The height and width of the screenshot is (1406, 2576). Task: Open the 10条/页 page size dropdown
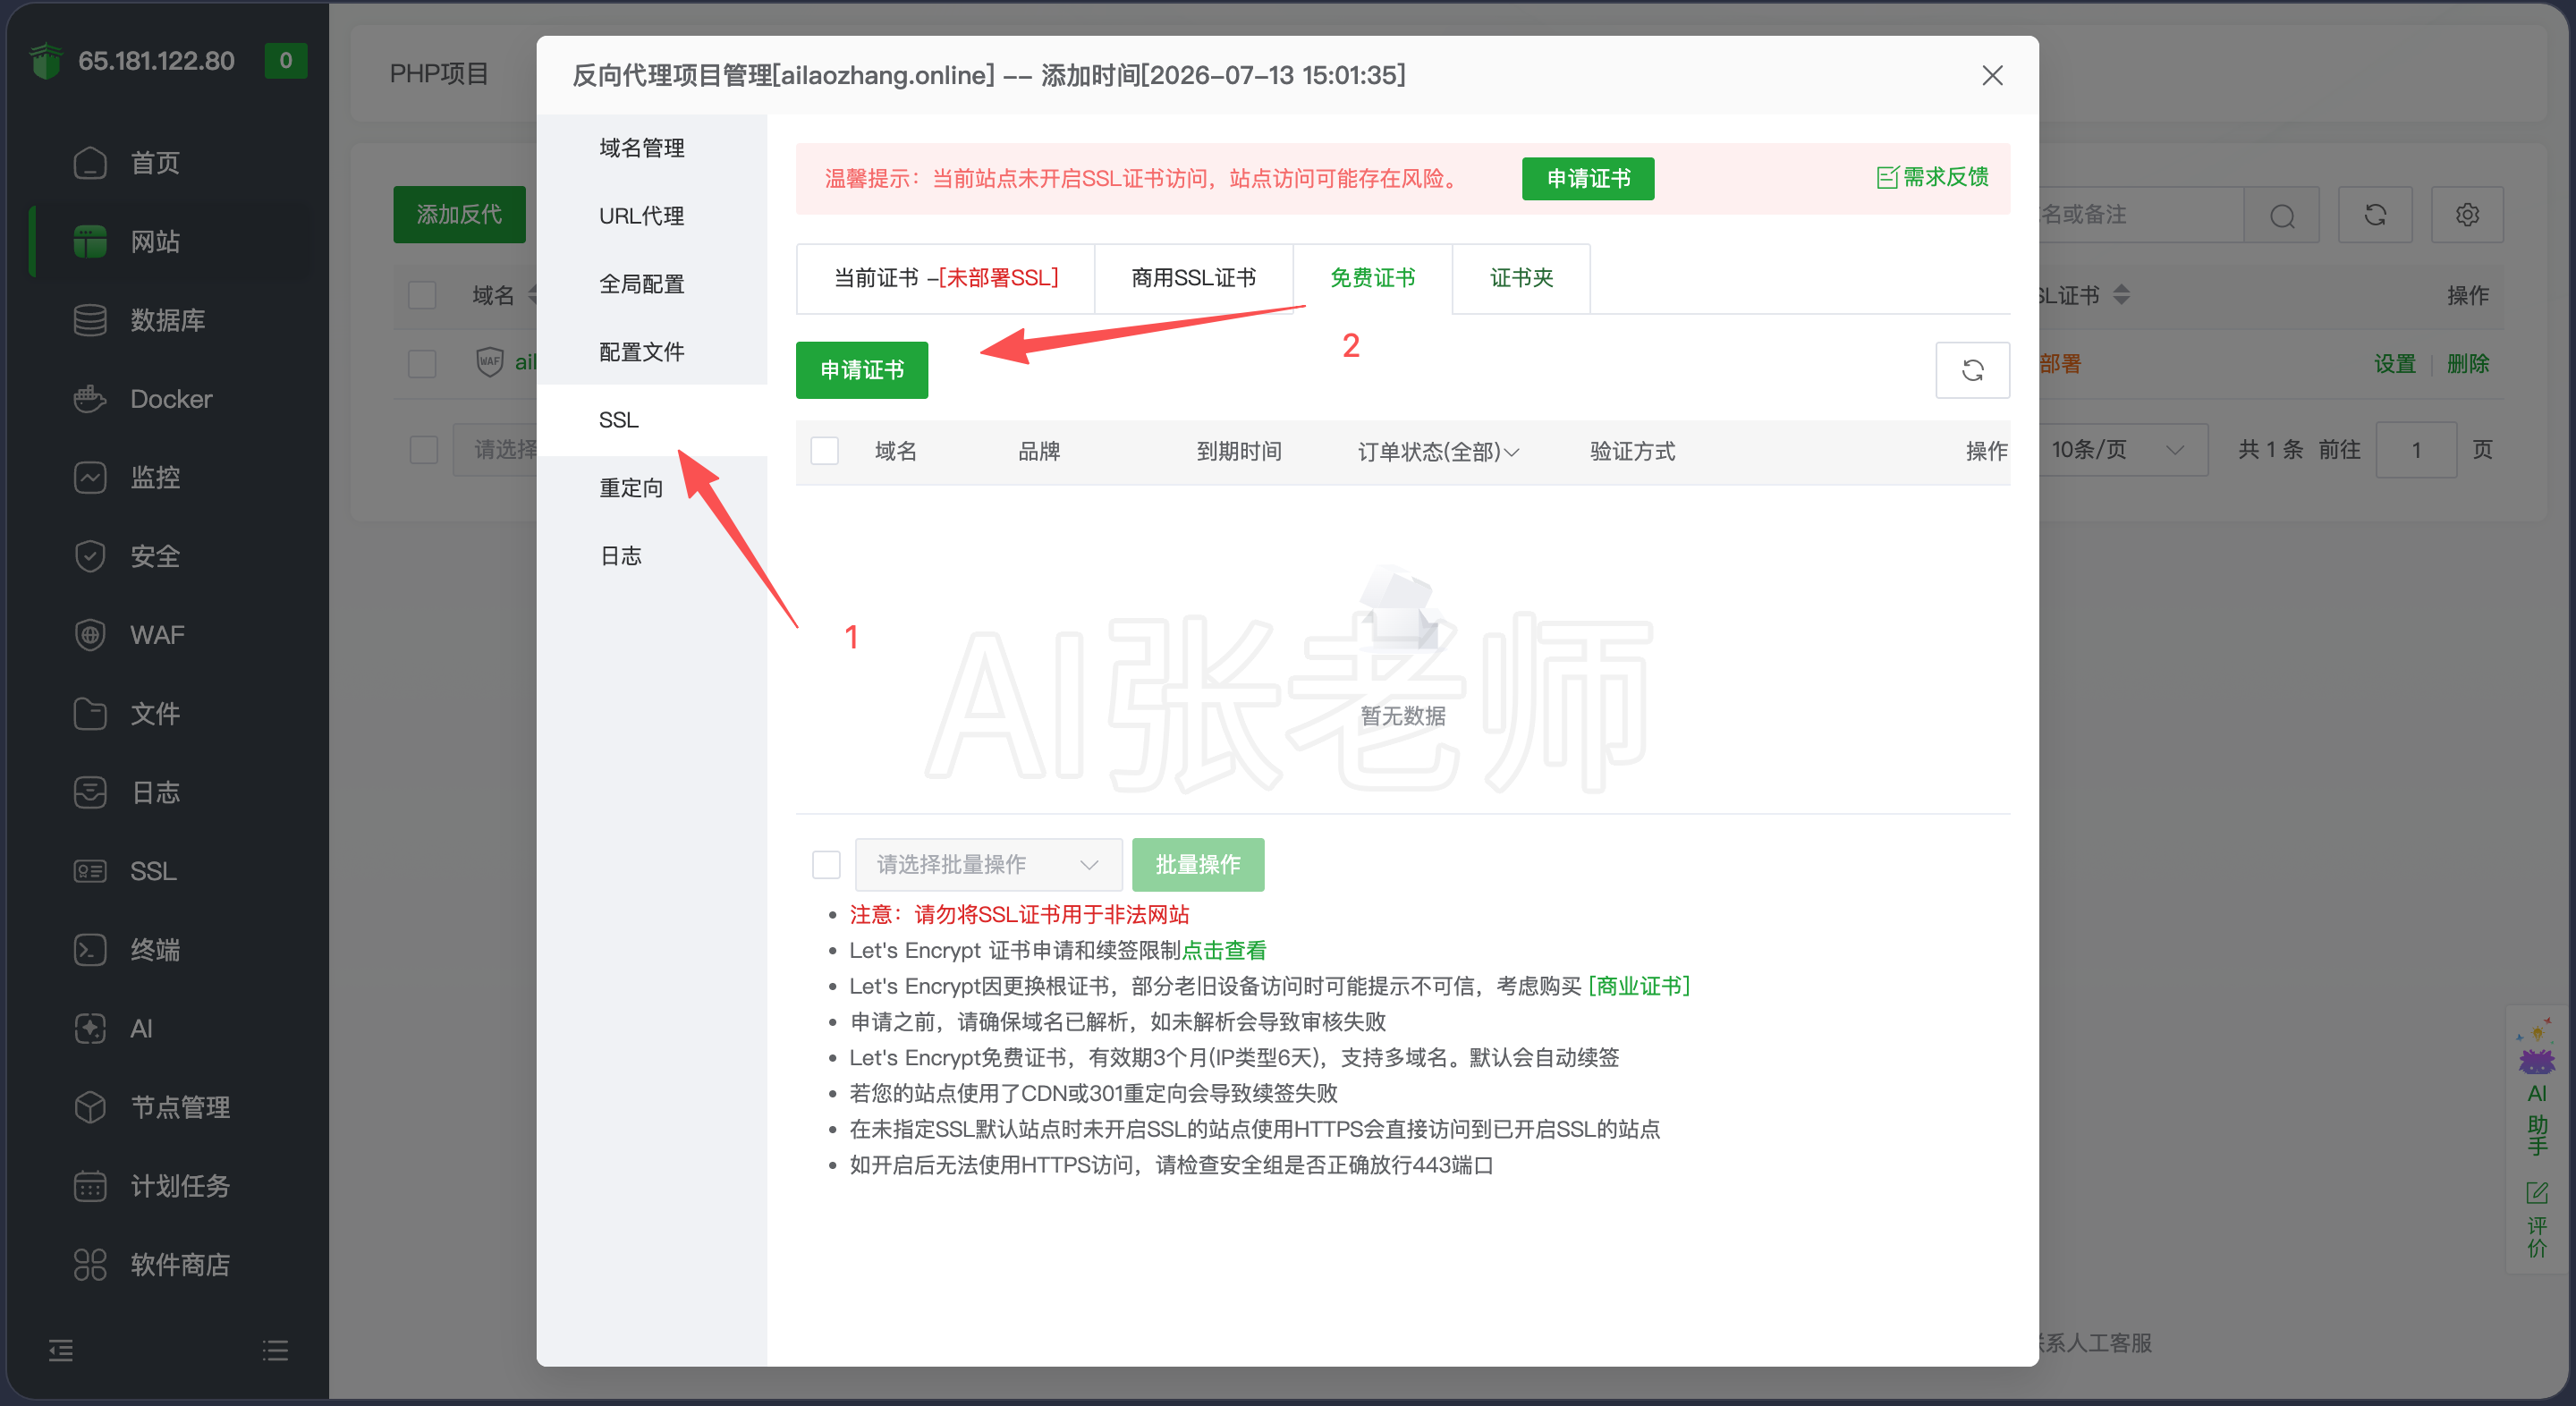(x=2120, y=450)
